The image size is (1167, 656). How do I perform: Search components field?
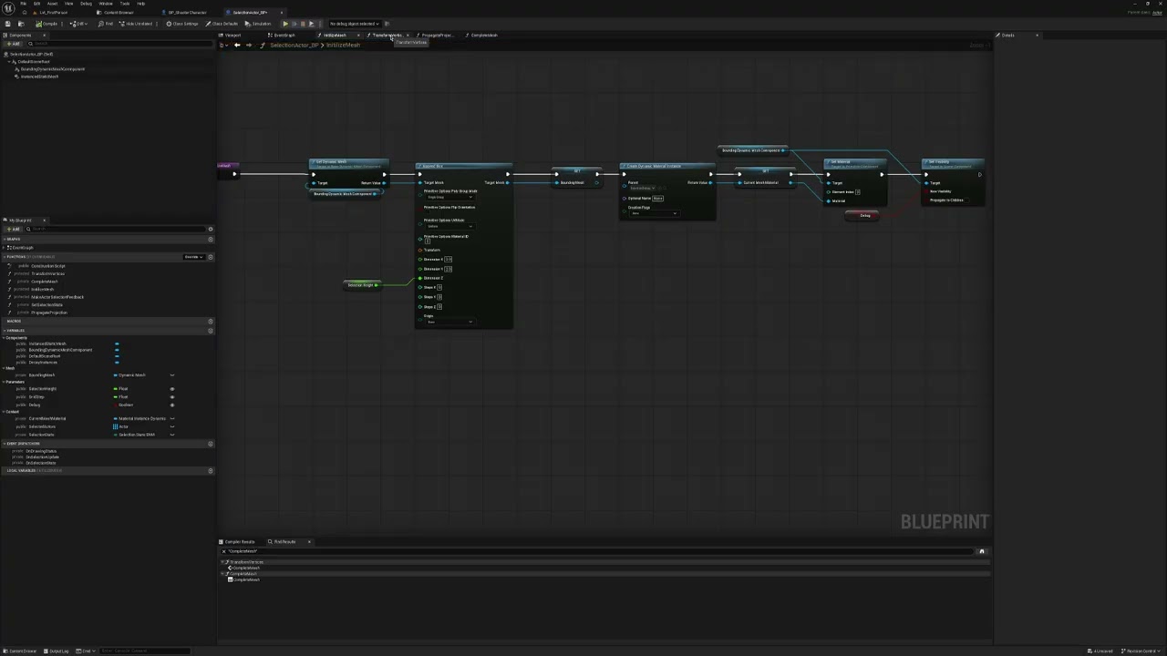click(119, 43)
